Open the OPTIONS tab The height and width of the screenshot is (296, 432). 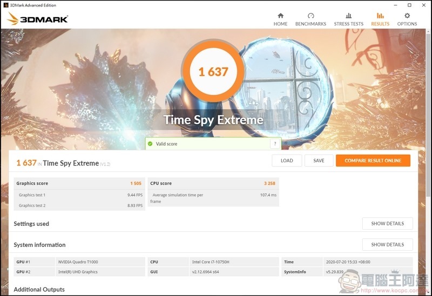[407, 19]
